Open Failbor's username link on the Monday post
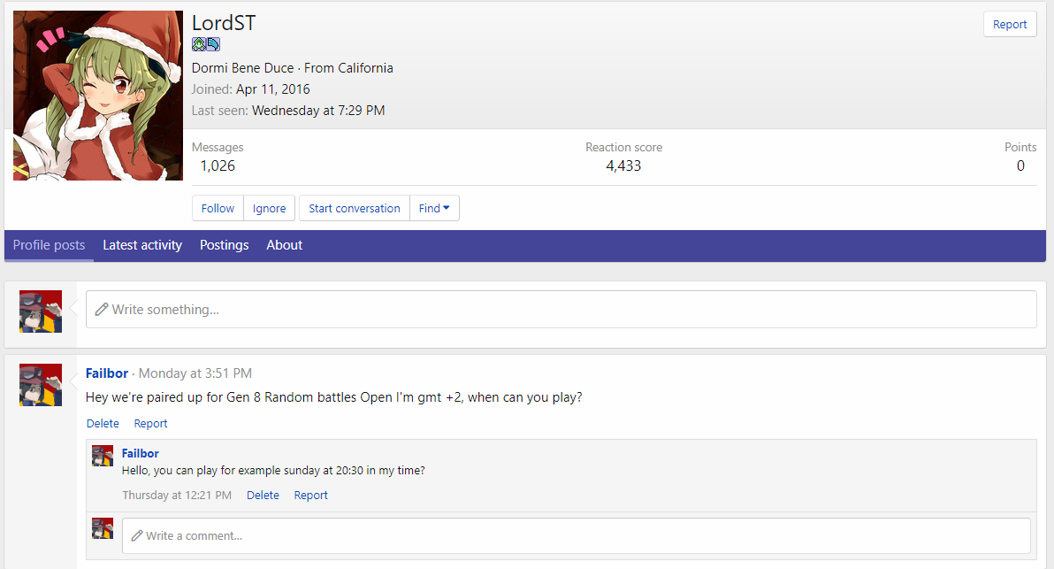 (107, 373)
